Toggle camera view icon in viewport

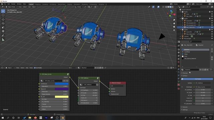(x=174, y=27)
